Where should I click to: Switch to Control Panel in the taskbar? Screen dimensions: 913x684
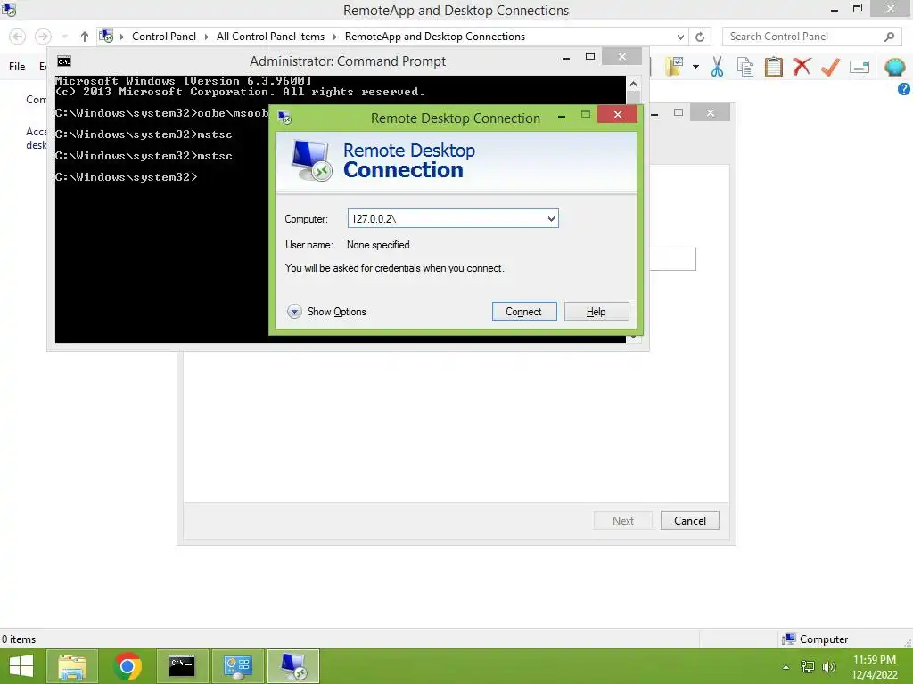(x=237, y=666)
